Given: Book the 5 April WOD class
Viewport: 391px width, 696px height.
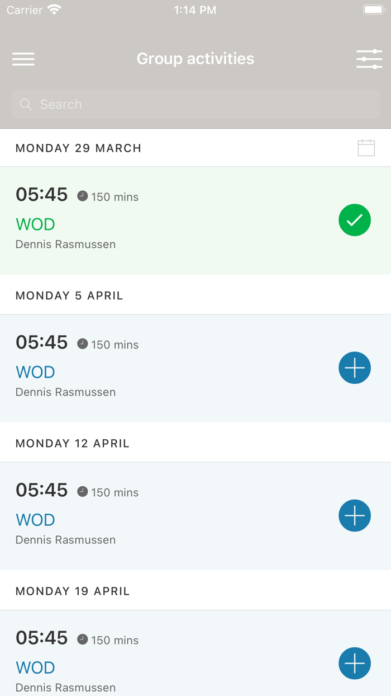Looking at the screenshot, I should click(x=355, y=368).
